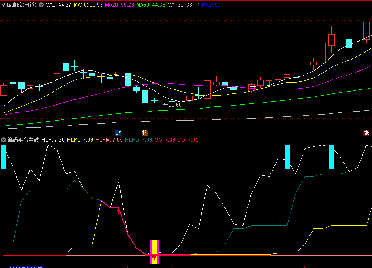Select the last red candlestick at right edge
The height and width of the screenshot is (268, 372).
(x=366, y=30)
